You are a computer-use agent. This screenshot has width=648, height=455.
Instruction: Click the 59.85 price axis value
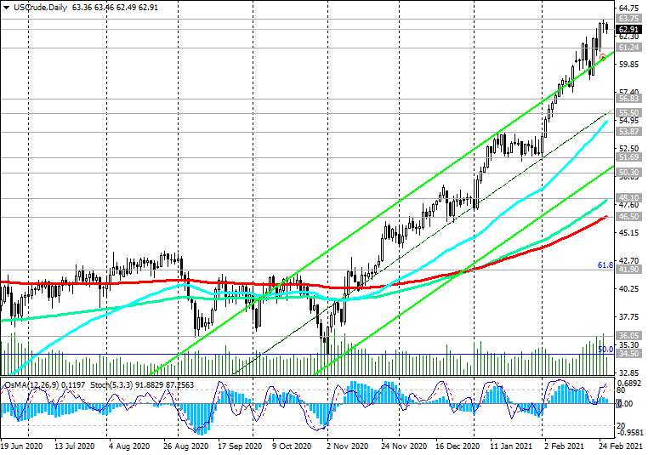pos(628,64)
